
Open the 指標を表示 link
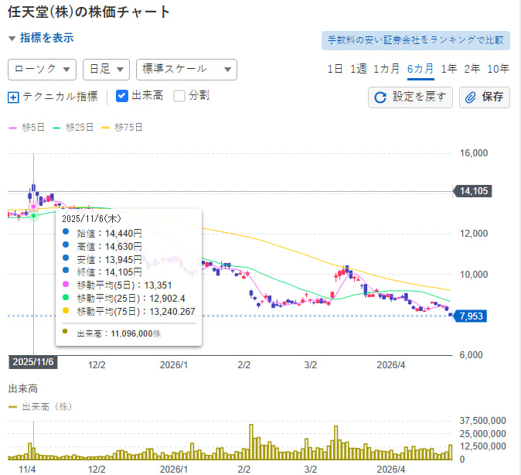(x=46, y=38)
